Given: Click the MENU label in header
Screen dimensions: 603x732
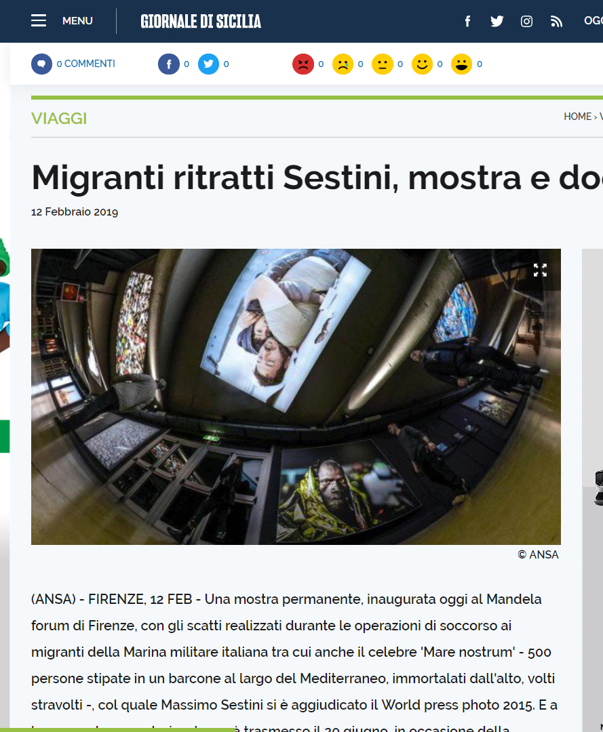Looking at the screenshot, I should click(x=77, y=21).
